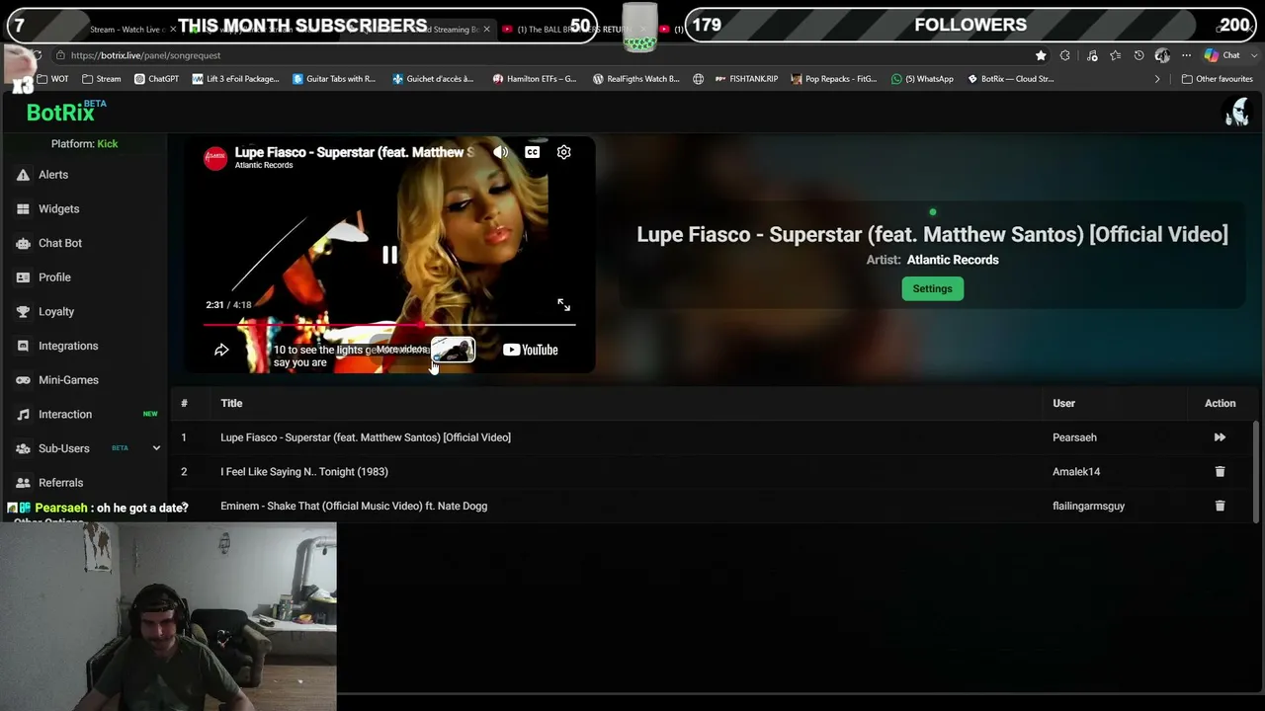Open the user profile avatar menu

[1237, 113]
